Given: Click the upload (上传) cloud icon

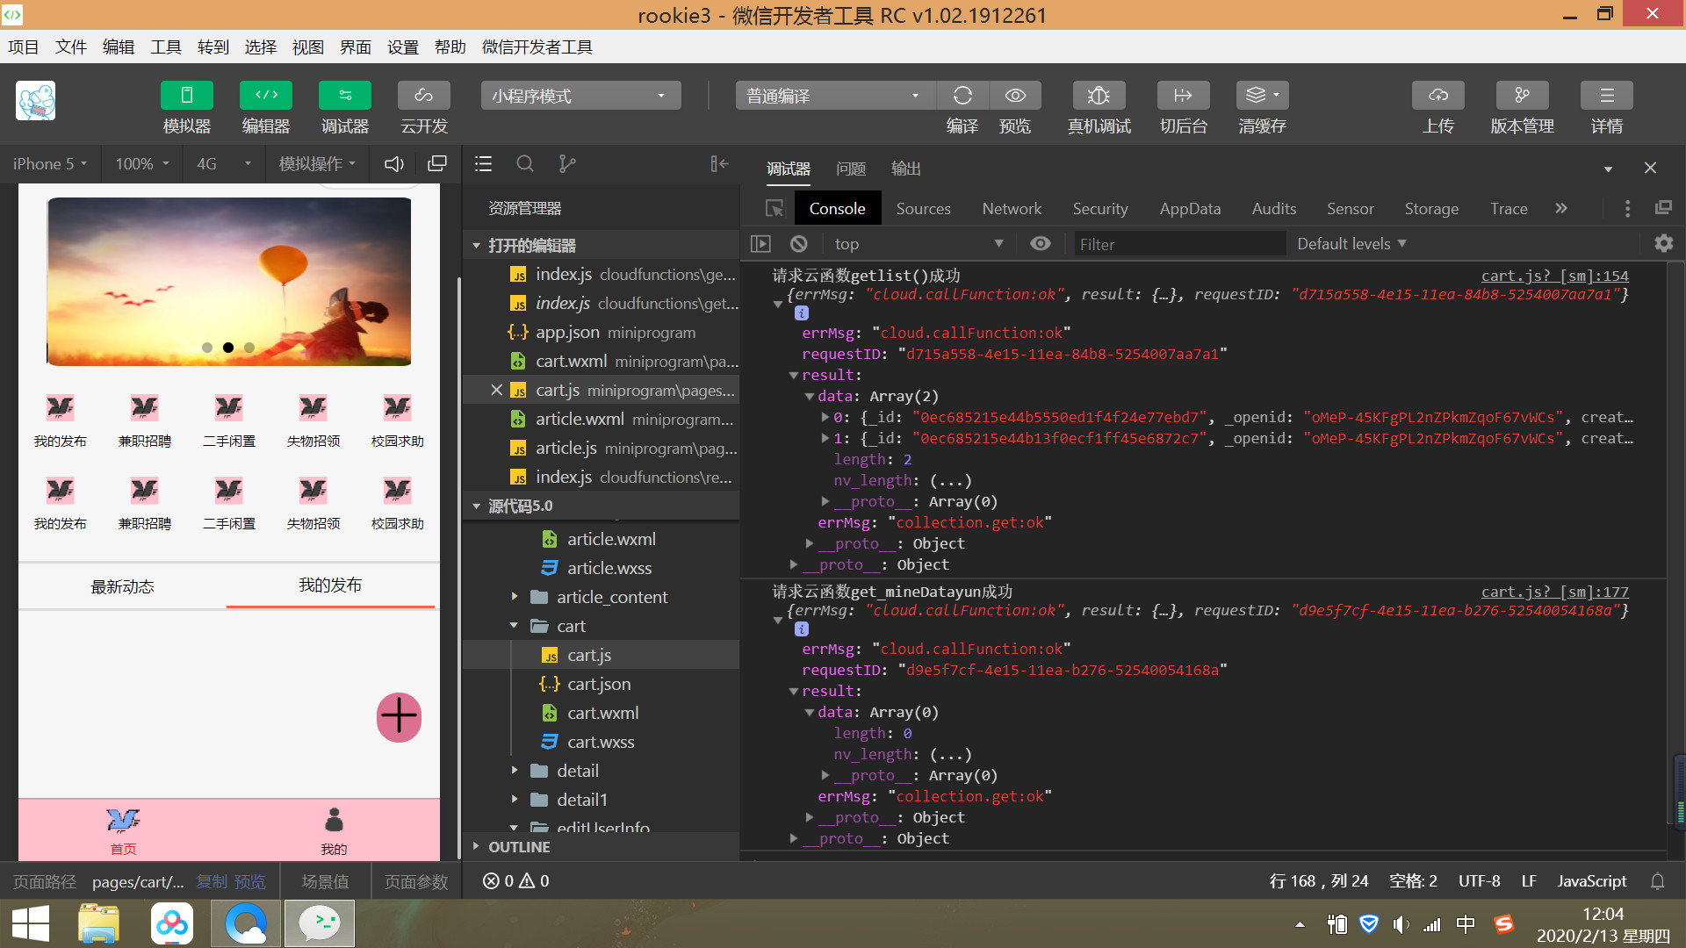Looking at the screenshot, I should click(x=1437, y=95).
